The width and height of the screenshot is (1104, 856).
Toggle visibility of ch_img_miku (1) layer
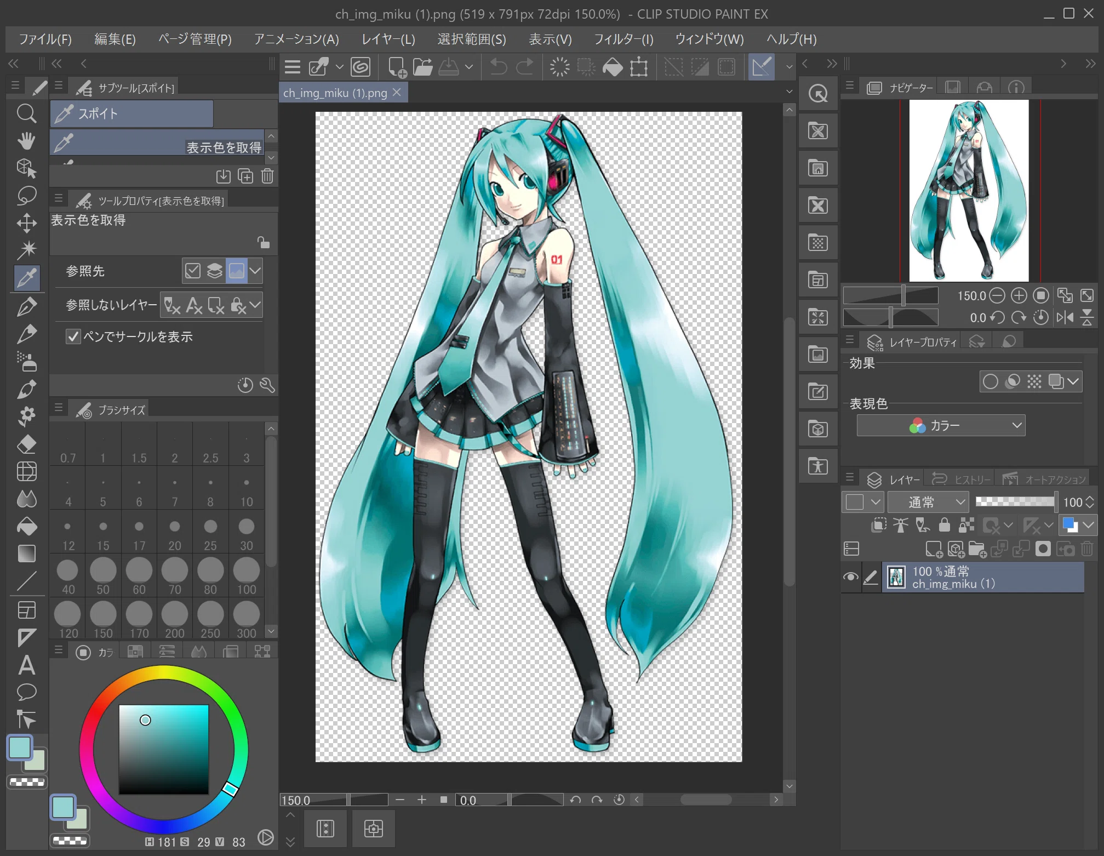tap(850, 577)
